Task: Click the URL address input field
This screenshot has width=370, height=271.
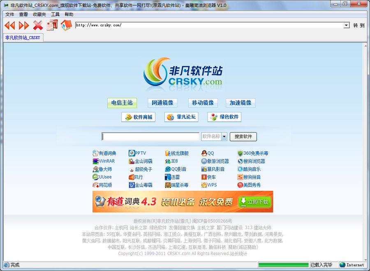Action: [x=209, y=25]
